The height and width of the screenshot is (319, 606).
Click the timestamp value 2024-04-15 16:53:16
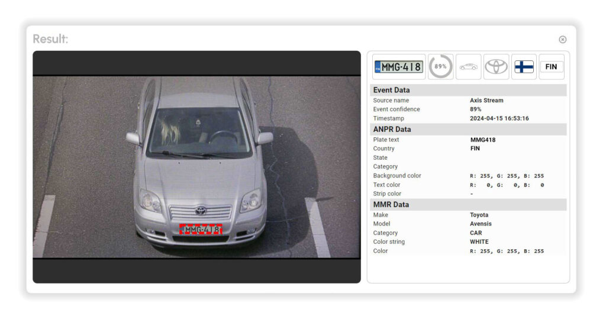click(x=499, y=118)
